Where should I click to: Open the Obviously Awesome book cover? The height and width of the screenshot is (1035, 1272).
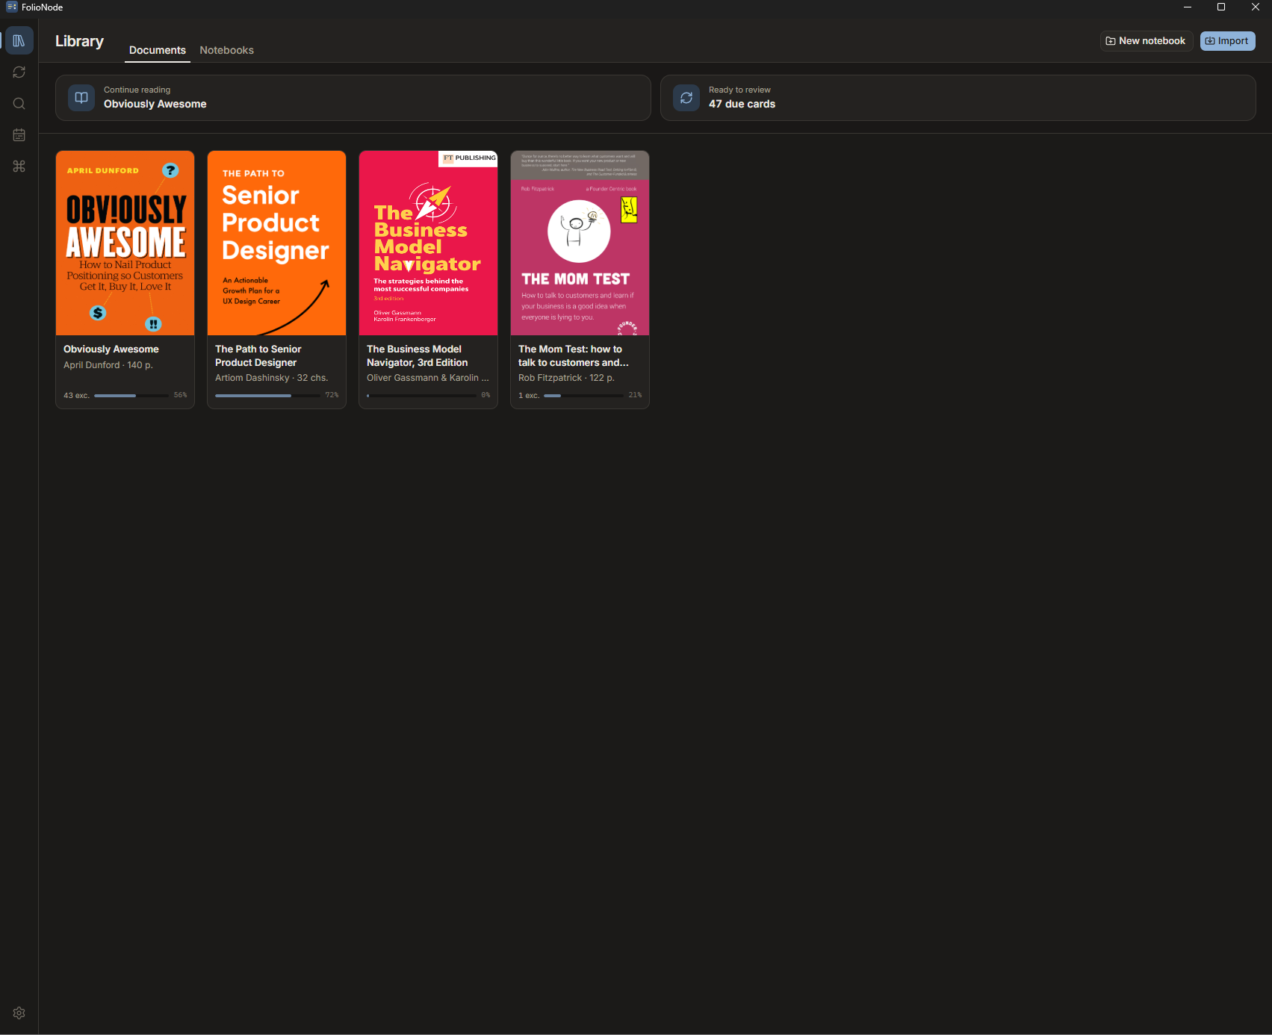[x=125, y=243]
